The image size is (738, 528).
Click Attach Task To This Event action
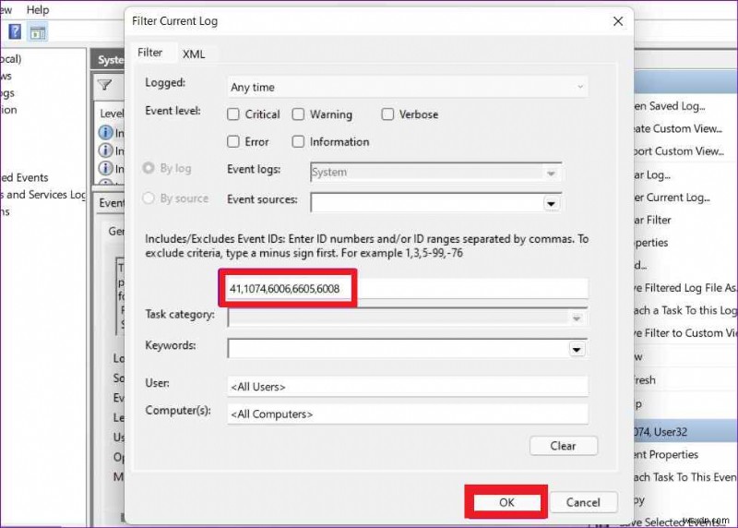(685, 477)
